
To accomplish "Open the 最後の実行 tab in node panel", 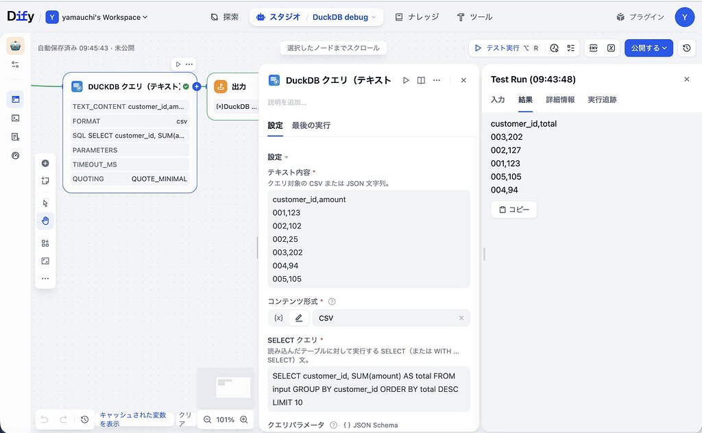I will coord(311,125).
